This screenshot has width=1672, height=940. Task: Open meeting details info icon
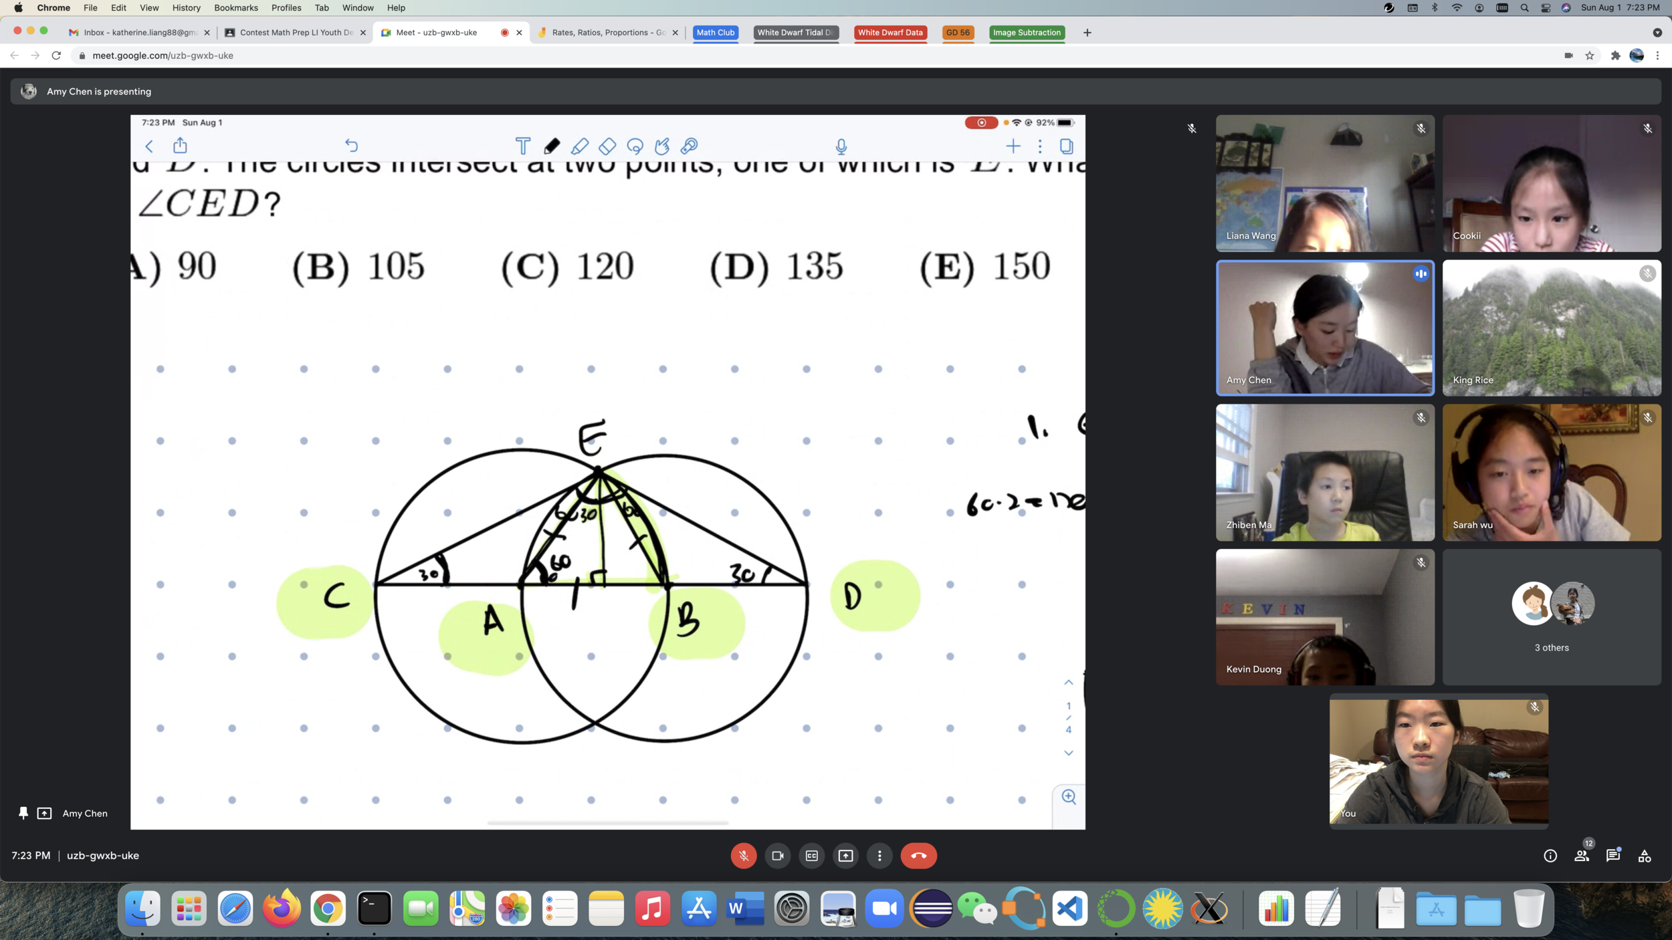[1550, 856]
